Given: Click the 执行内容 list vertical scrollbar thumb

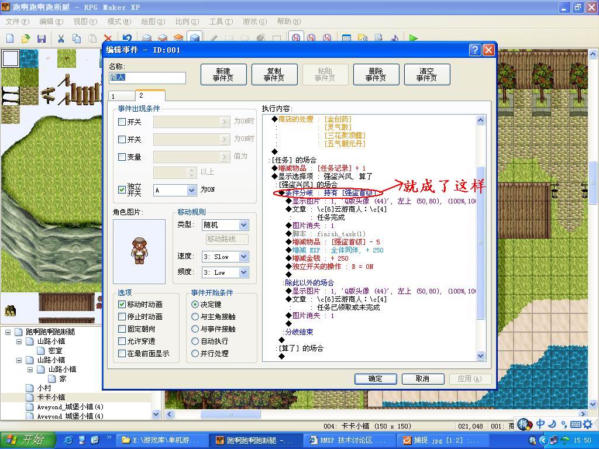Looking at the screenshot, I should [481, 243].
